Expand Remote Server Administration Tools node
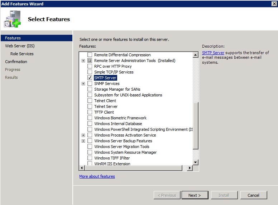 coord(83,61)
